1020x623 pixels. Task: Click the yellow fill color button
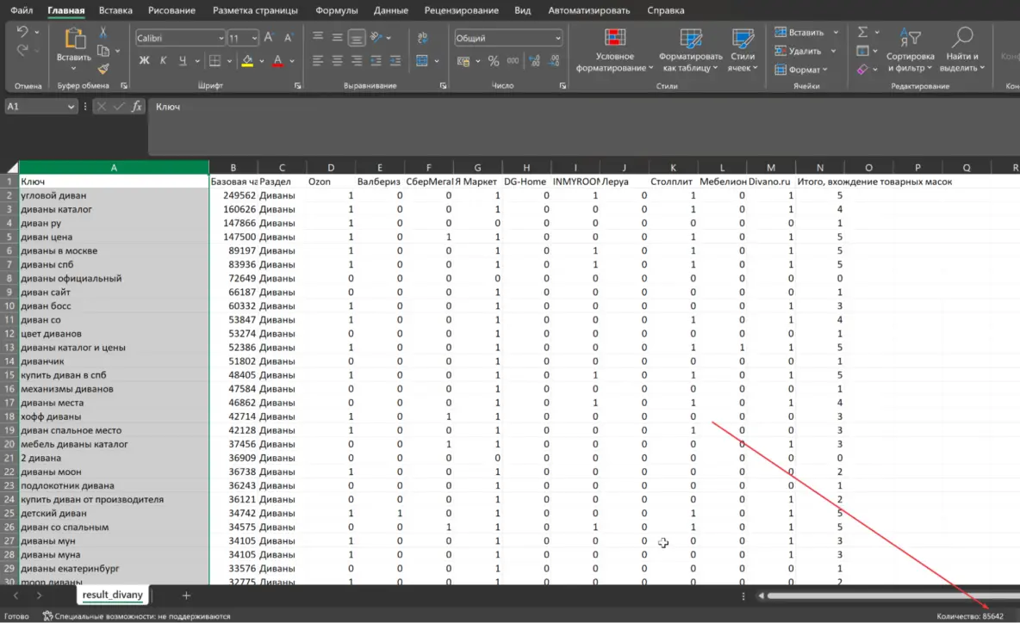247,61
